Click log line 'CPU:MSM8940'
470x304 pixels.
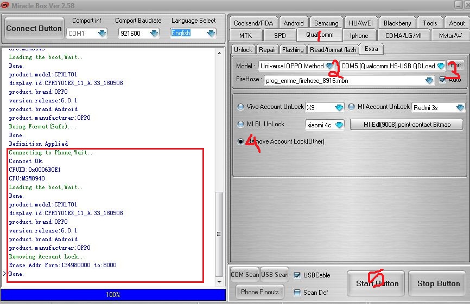coord(27,178)
